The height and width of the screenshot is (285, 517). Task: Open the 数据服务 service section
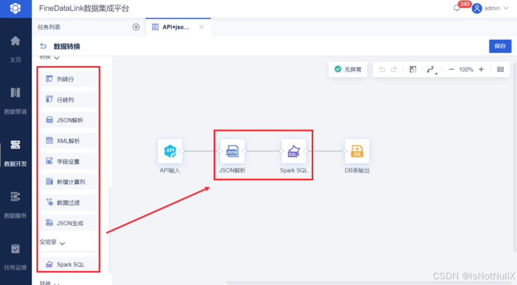point(15,205)
